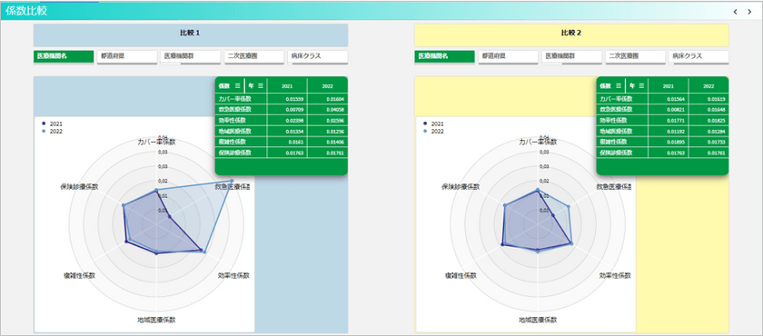Select the 複雑性係数 row in the 比較2 table

(x=662, y=142)
